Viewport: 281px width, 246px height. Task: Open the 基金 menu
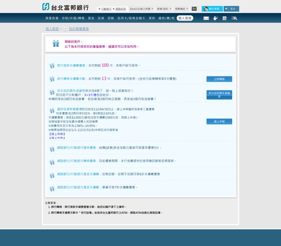tap(91, 18)
